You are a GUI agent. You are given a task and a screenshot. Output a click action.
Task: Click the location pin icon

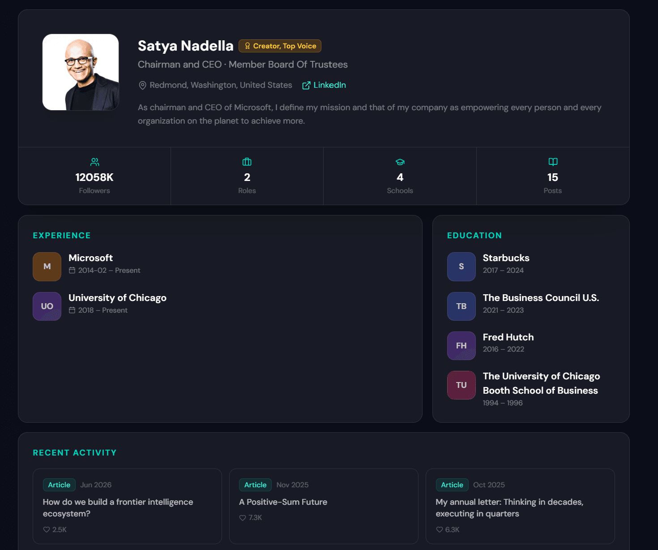[142, 86]
